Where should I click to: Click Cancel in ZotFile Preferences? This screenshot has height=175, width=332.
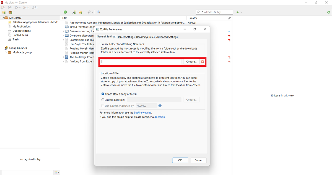click(x=198, y=160)
